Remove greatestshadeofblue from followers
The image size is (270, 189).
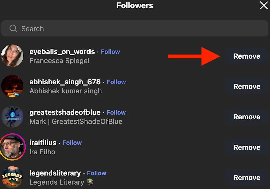tap(247, 117)
